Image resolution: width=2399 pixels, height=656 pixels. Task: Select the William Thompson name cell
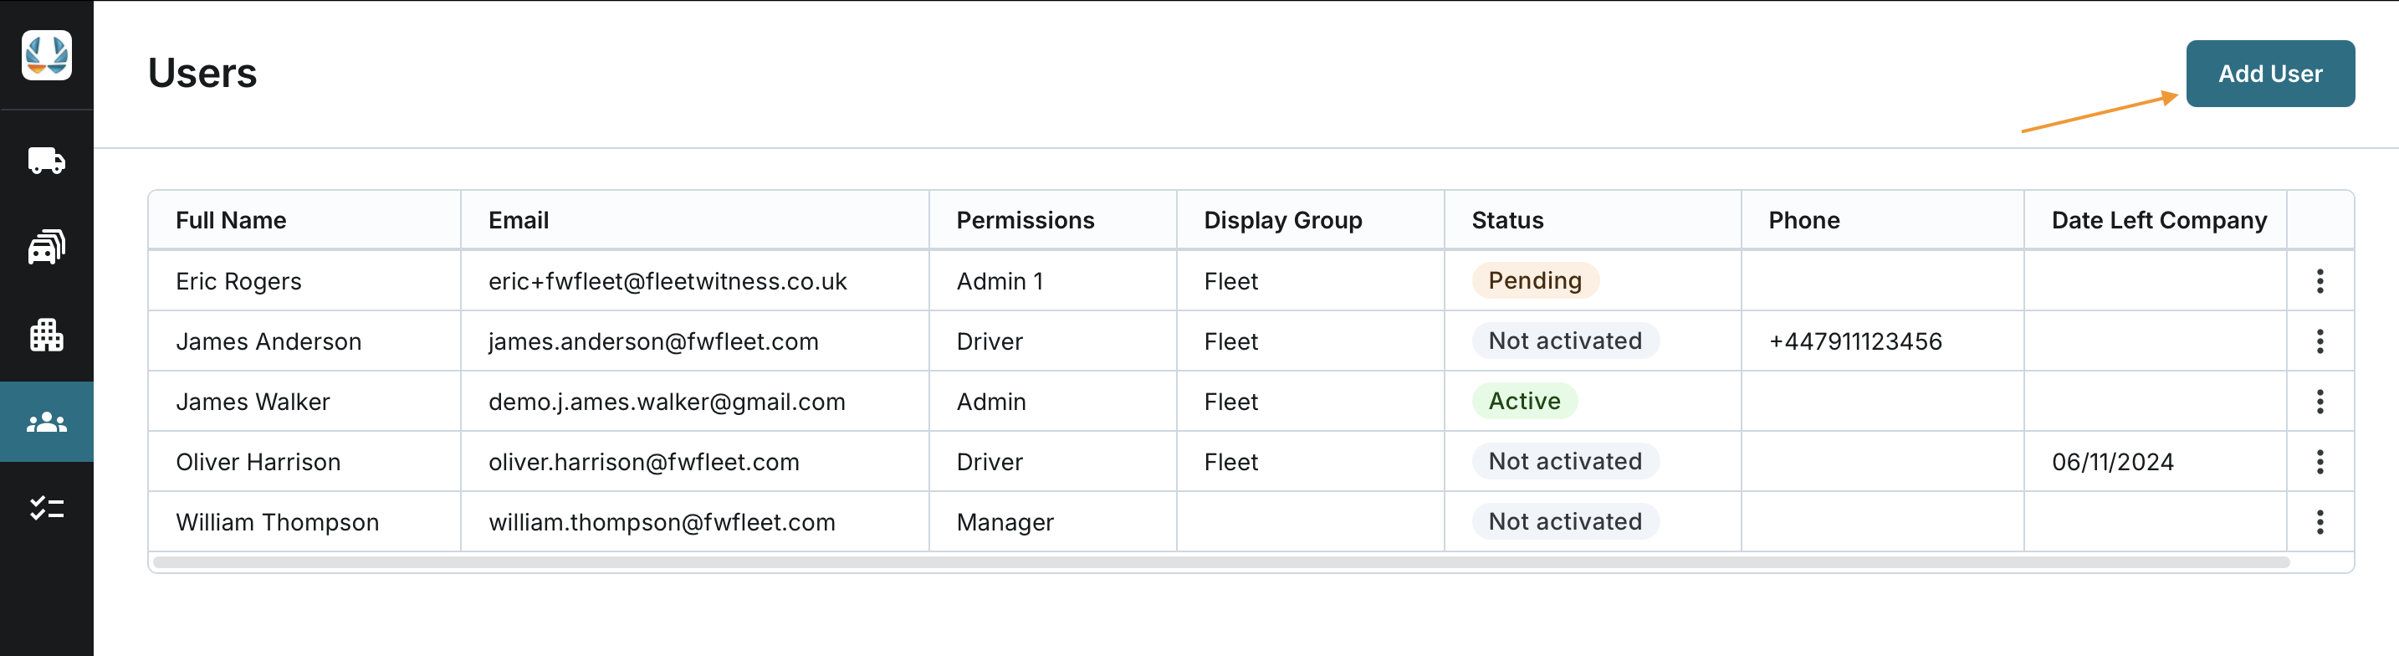277,523
